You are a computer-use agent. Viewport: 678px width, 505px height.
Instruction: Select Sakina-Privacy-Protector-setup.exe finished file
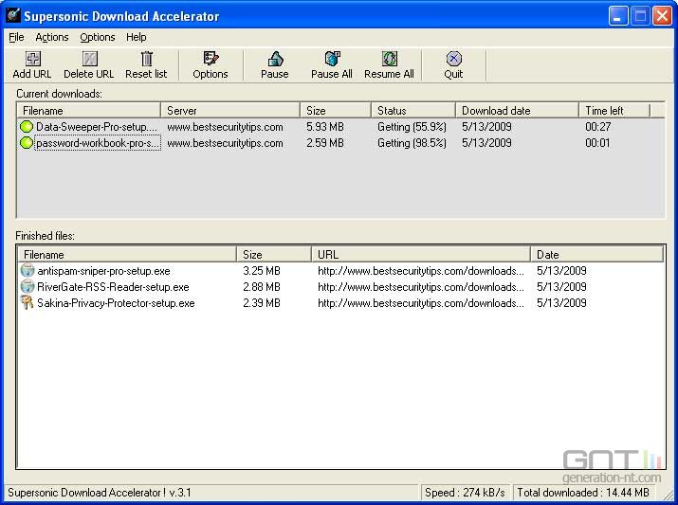coord(116,303)
